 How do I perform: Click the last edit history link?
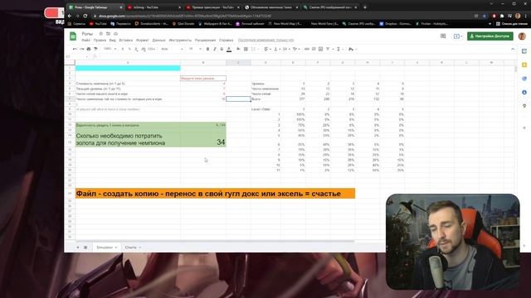tap(265, 41)
